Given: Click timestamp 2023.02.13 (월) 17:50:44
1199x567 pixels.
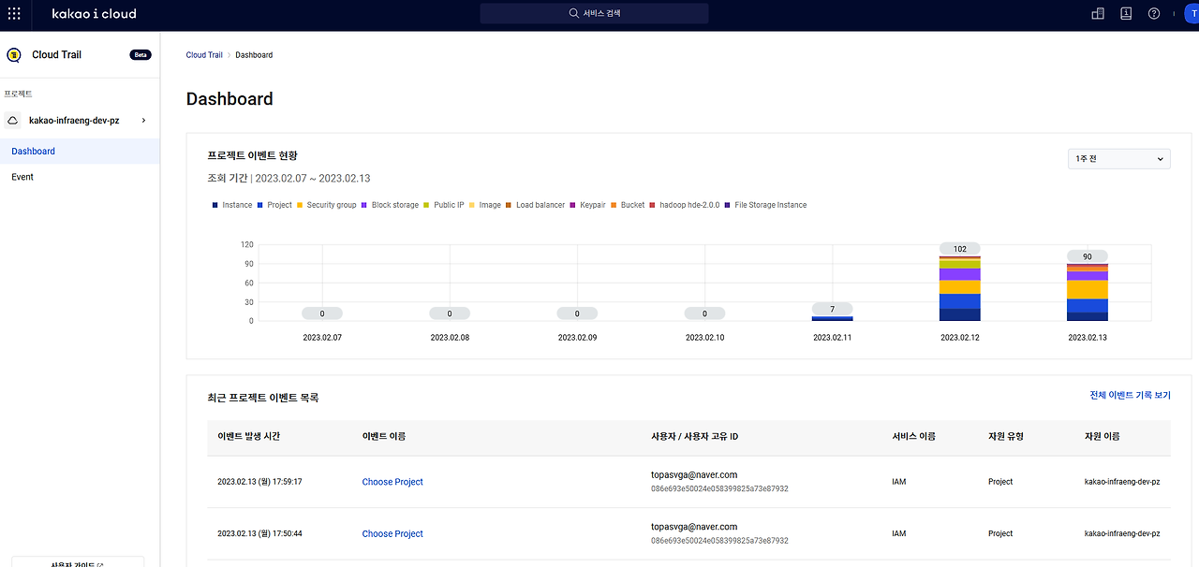Looking at the screenshot, I should tap(259, 533).
